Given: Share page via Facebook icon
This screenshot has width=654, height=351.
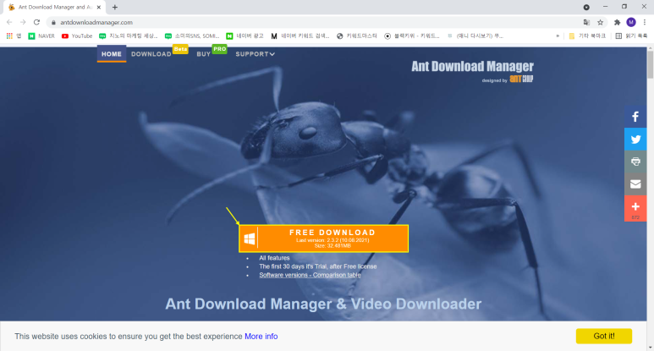Looking at the screenshot, I should tap(635, 117).
